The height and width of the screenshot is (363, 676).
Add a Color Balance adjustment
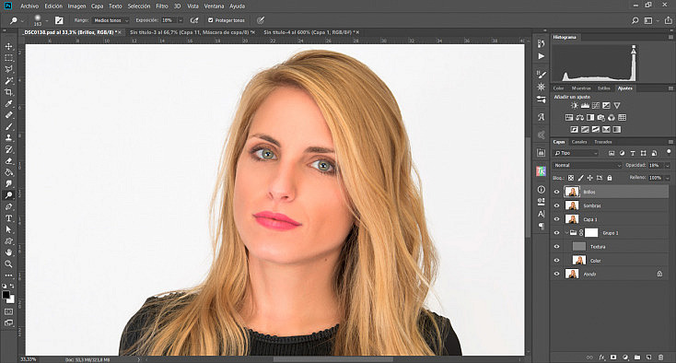pyautogui.click(x=579, y=117)
